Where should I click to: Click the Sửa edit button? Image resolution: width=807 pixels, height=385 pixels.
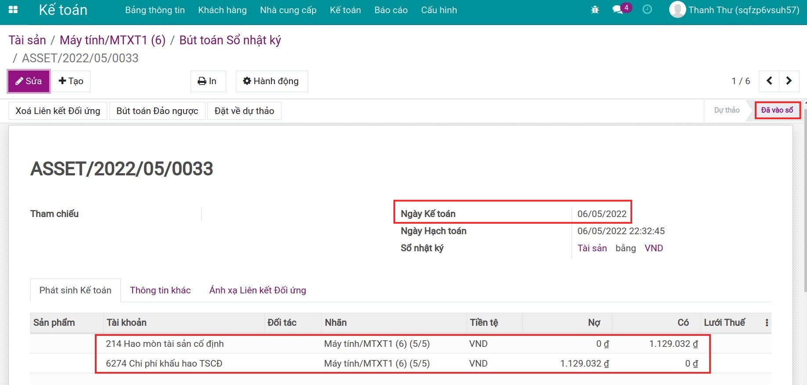(x=29, y=81)
